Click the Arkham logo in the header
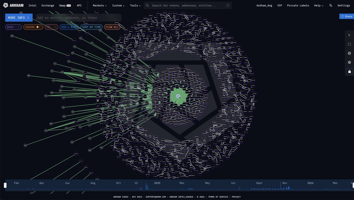Viewport: 354px width, 200px height. pos(13,5)
